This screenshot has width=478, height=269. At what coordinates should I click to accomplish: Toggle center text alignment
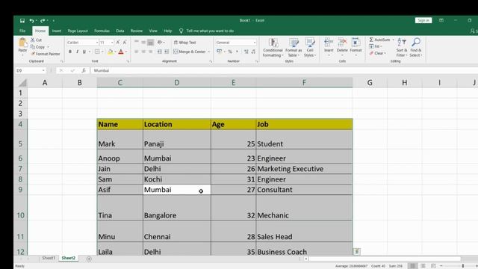click(143, 52)
